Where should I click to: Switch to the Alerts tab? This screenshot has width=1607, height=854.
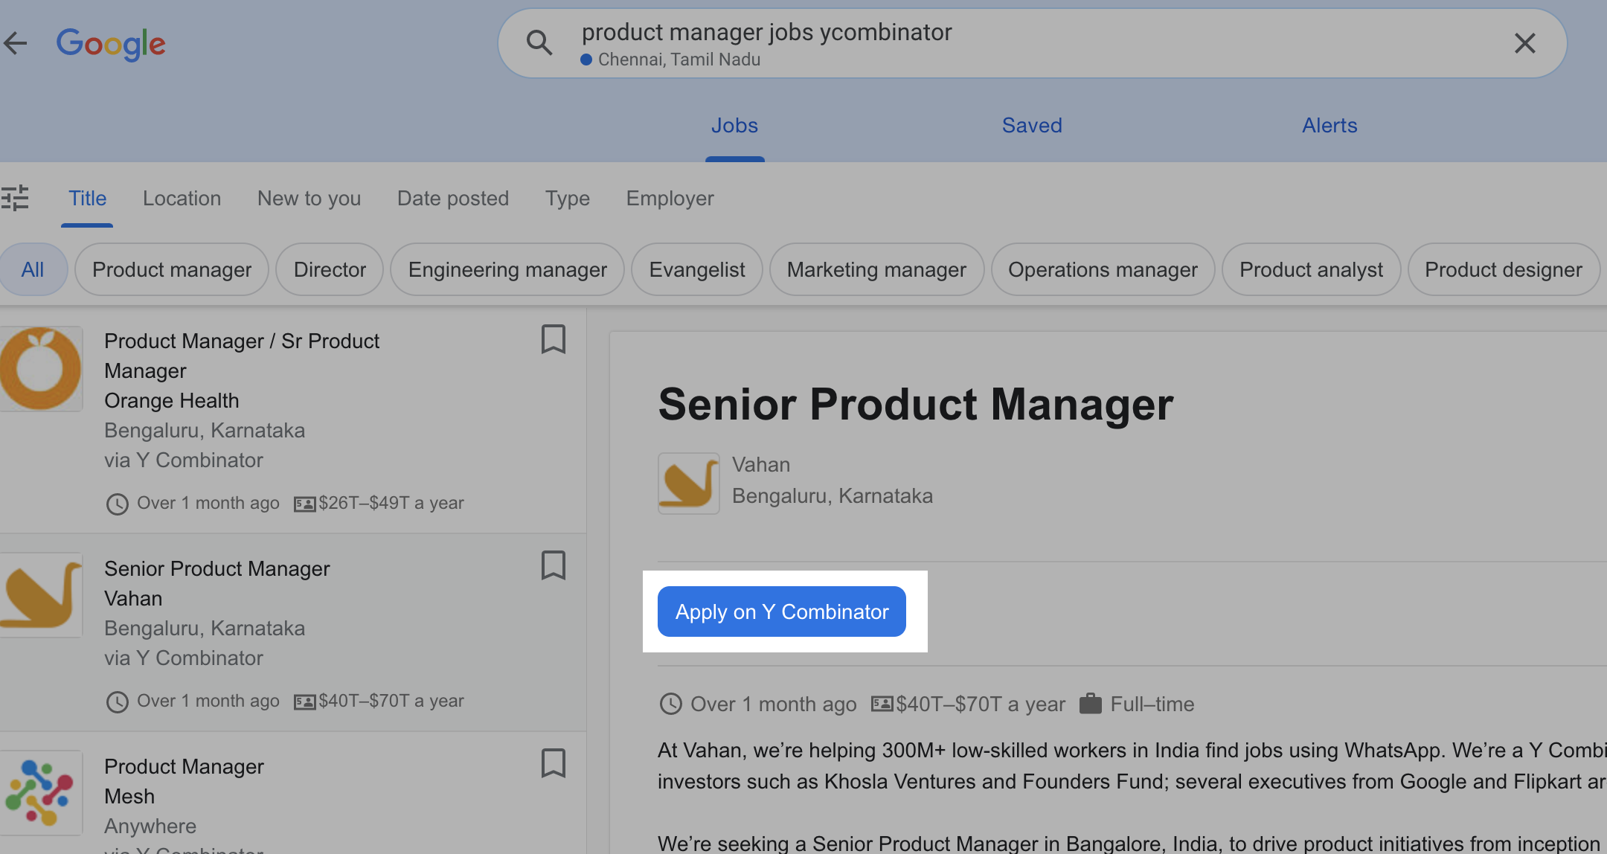[1329, 125]
